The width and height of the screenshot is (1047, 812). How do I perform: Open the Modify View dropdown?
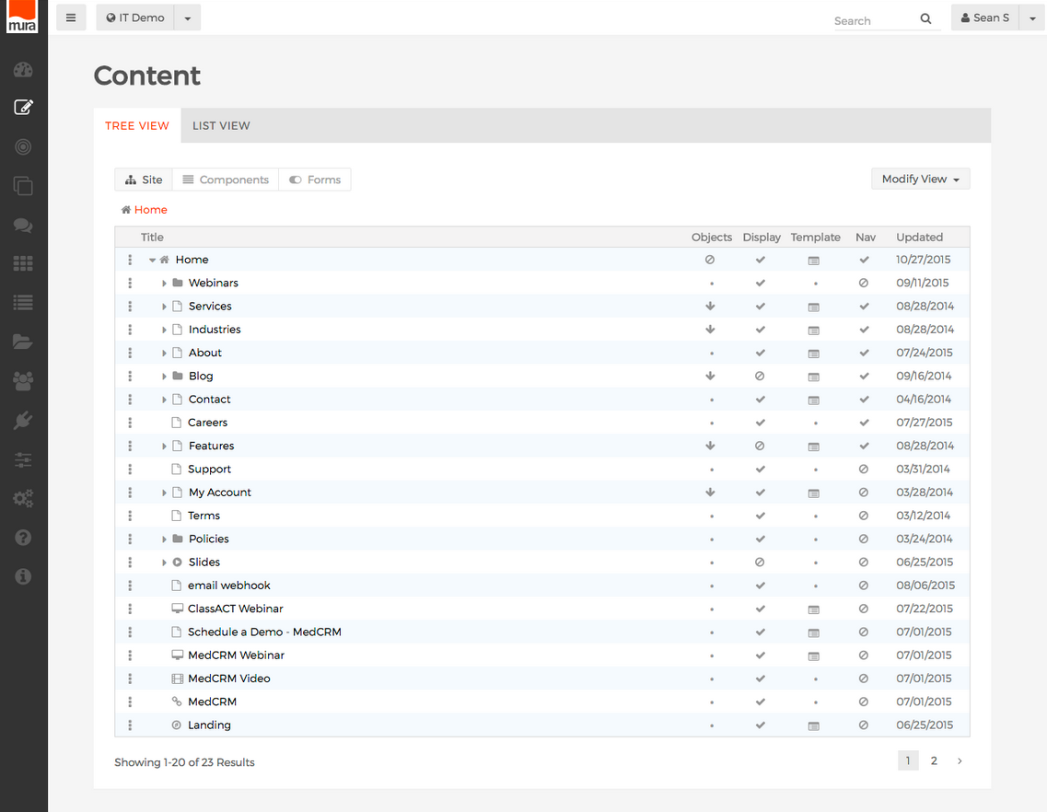pyautogui.click(x=920, y=179)
